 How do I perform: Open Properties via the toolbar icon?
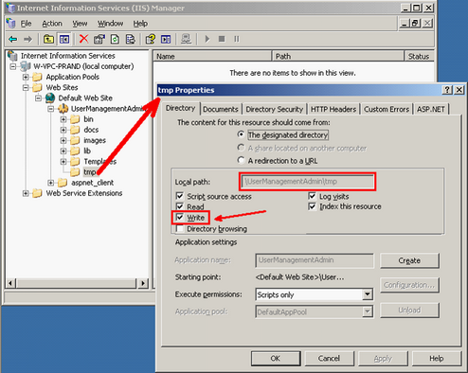tap(99, 39)
